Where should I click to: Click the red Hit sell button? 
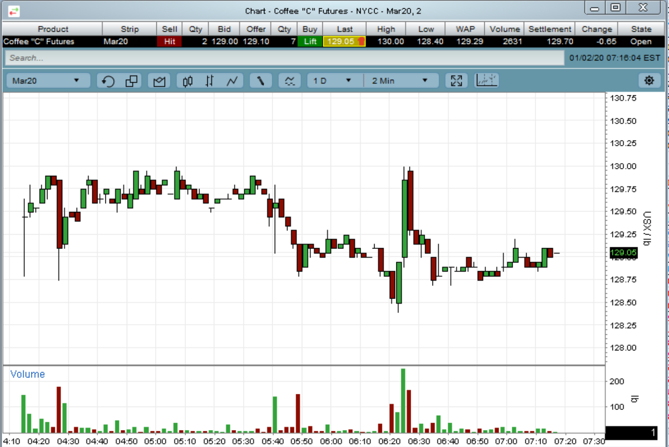(x=169, y=41)
